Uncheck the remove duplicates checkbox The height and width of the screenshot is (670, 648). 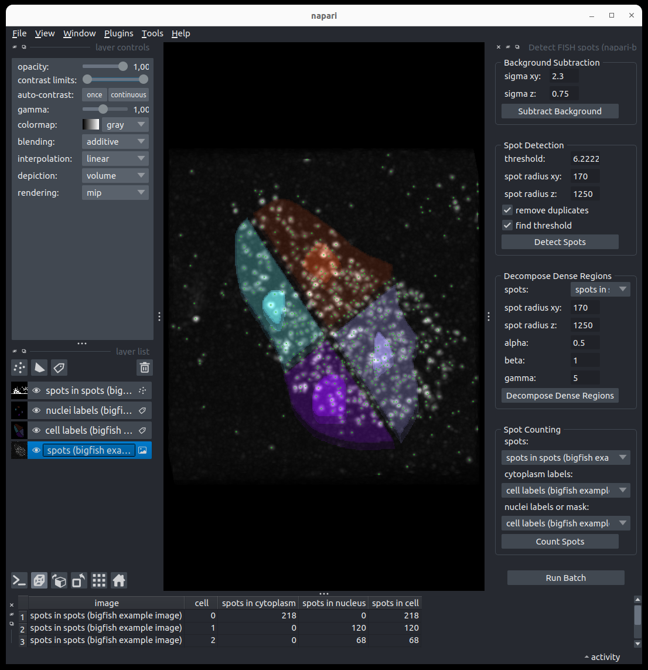pos(508,210)
